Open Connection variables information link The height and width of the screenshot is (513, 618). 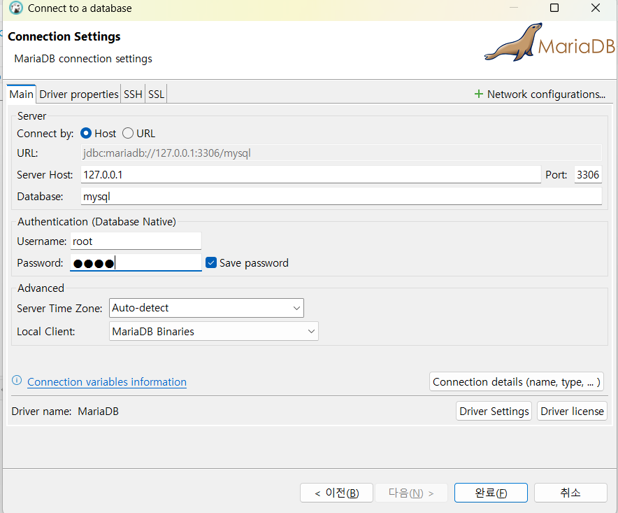point(107,382)
